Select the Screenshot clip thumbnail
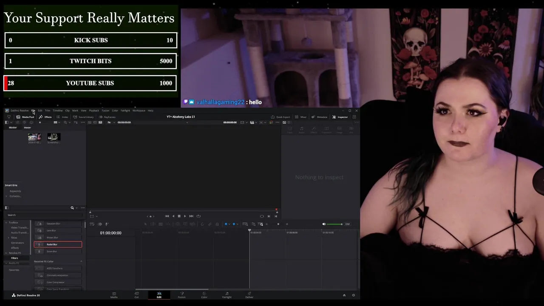The image size is (544, 306). click(54, 137)
